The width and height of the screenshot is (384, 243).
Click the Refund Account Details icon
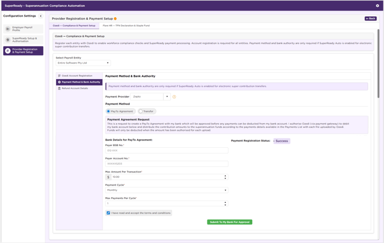point(59,88)
